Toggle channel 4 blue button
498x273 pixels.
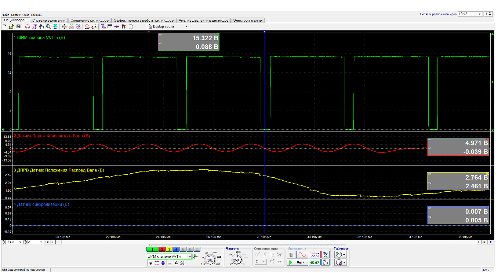(x=176, y=249)
